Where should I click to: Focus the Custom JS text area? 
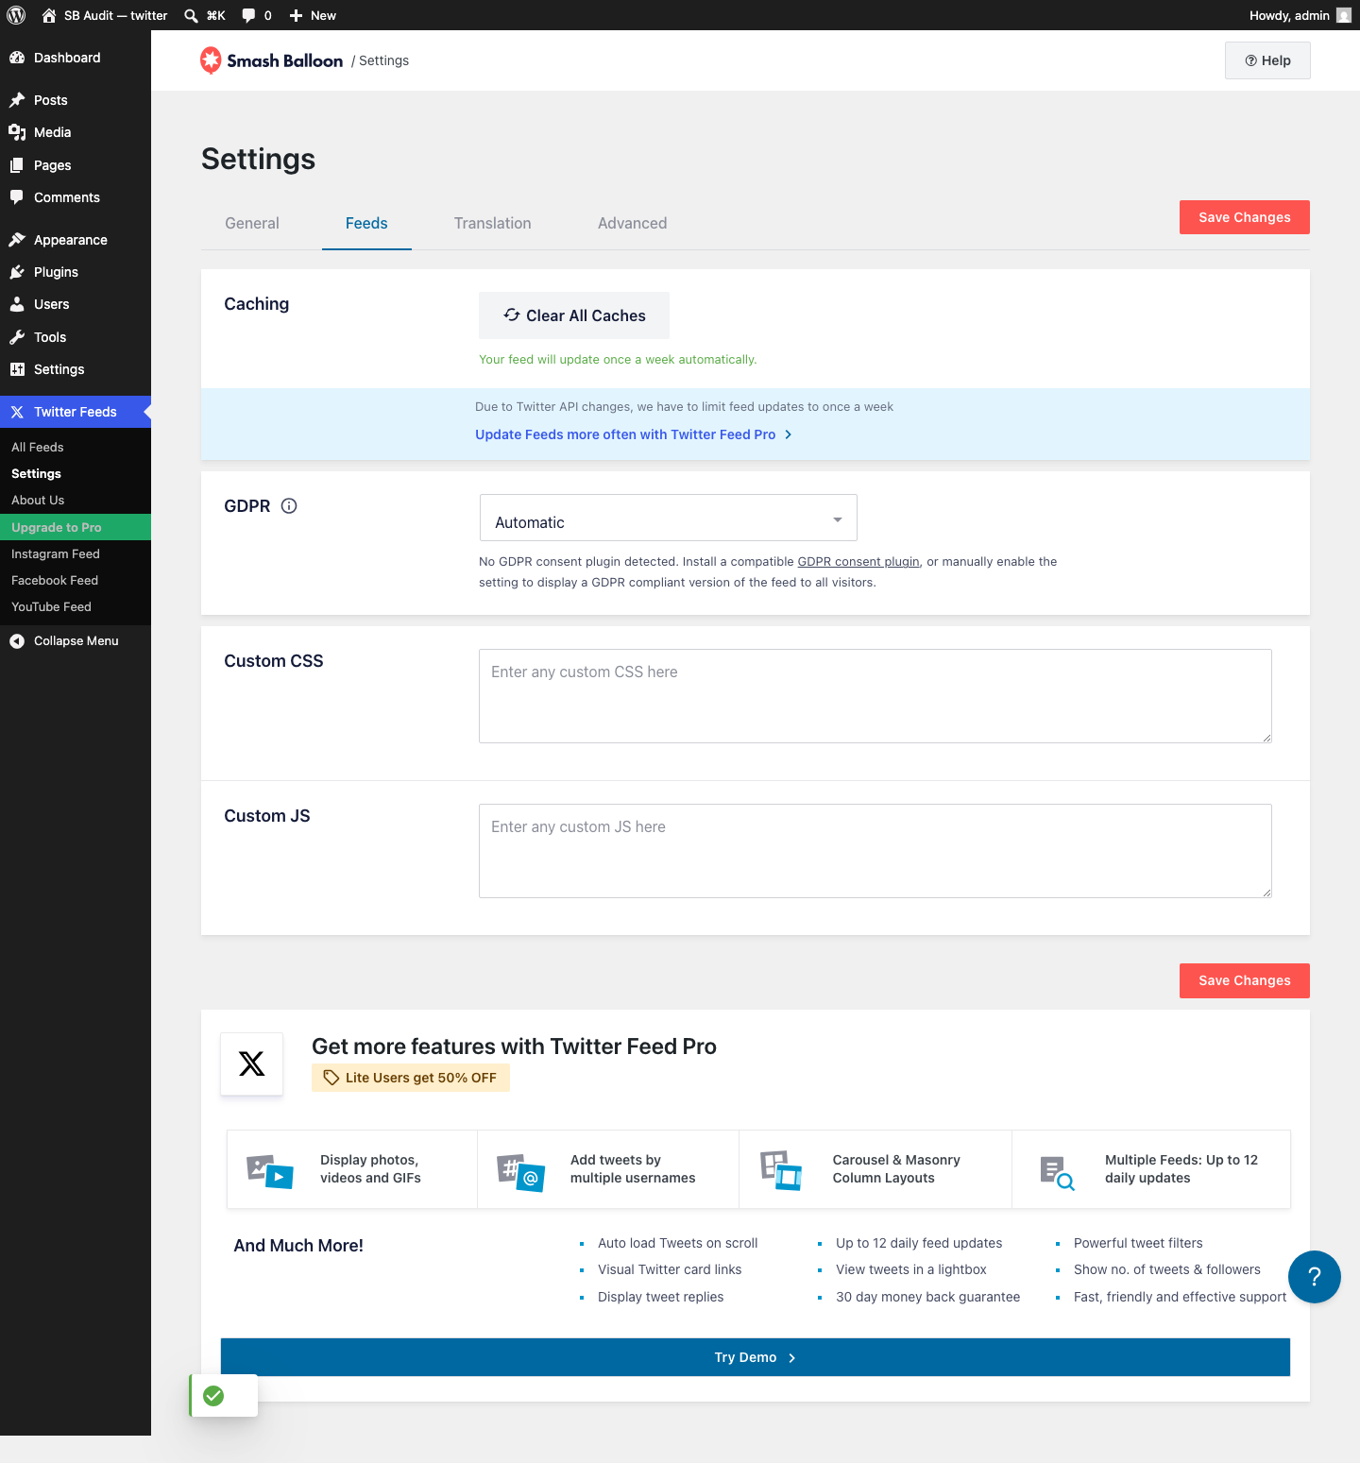pos(875,851)
